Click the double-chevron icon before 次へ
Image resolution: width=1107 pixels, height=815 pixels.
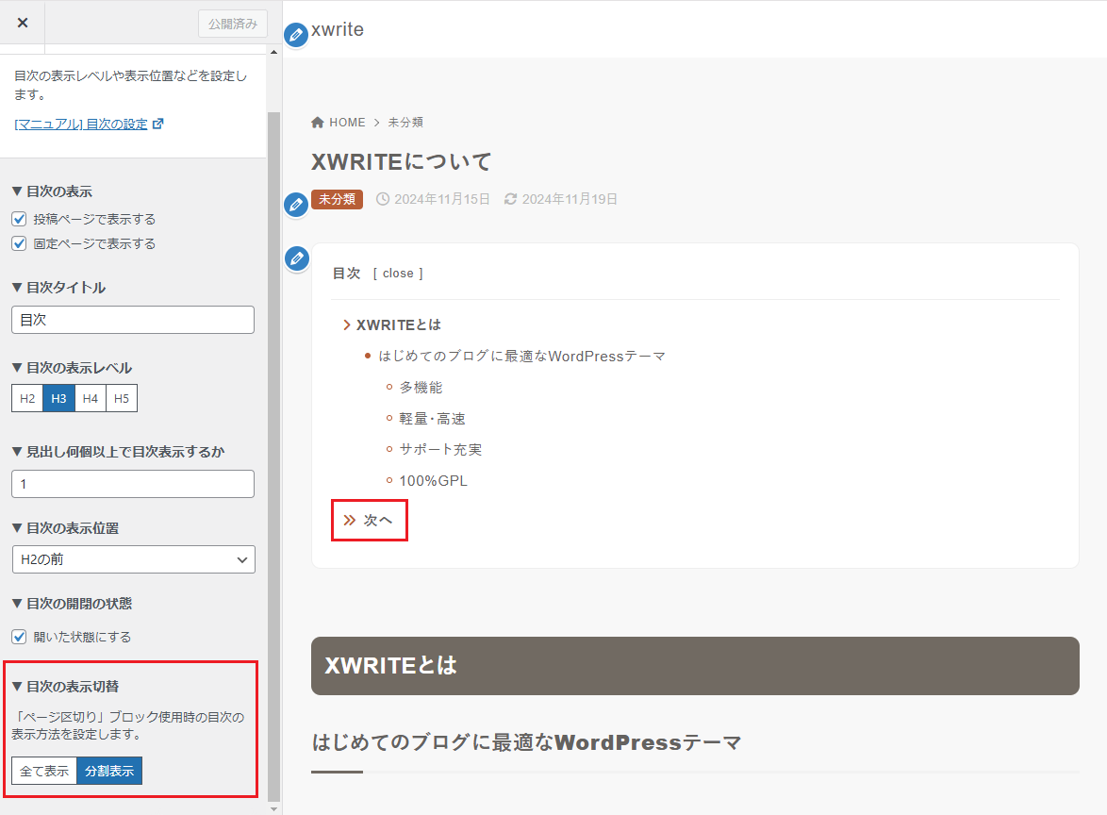pyautogui.click(x=350, y=521)
